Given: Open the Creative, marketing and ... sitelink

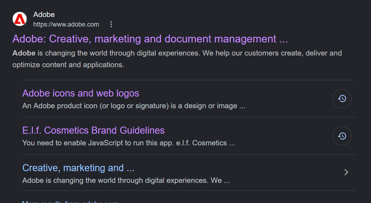Looking at the screenshot, I should click(x=78, y=168).
